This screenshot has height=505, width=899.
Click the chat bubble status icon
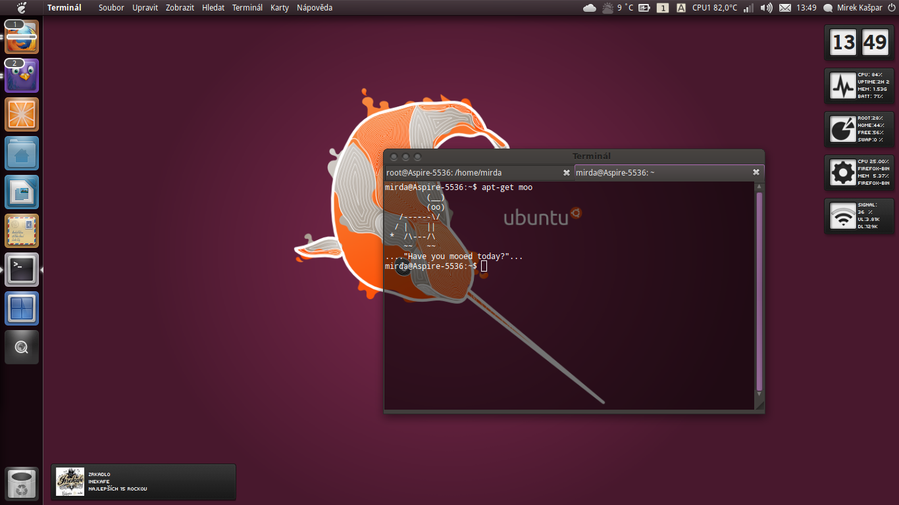(x=828, y=8)
